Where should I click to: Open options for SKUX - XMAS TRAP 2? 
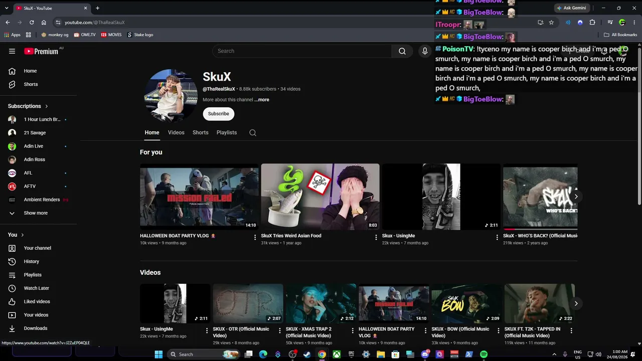(x=353, y=330)
